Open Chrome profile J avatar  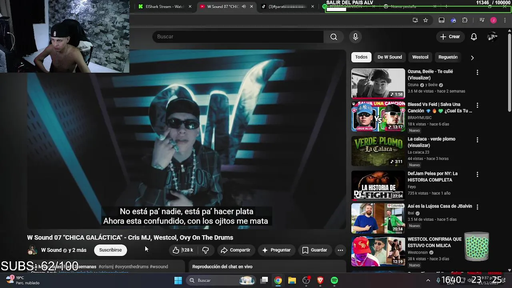coord(493,20)
